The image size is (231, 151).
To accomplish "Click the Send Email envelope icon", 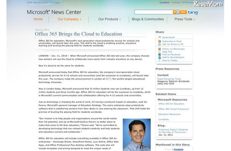I will [x=159, y=37].
